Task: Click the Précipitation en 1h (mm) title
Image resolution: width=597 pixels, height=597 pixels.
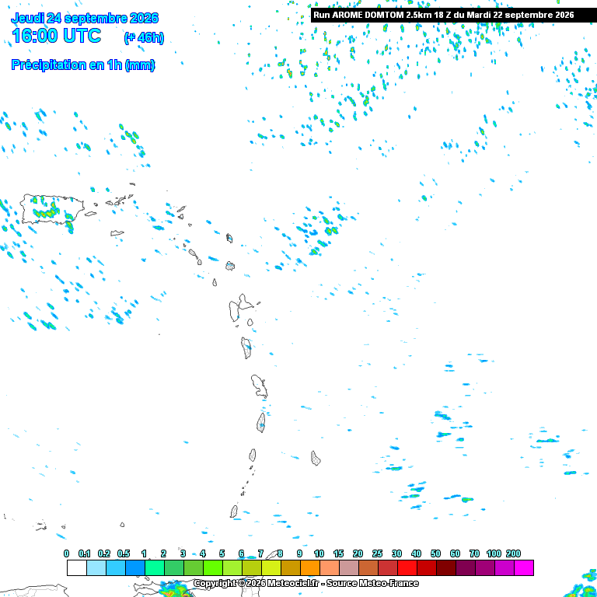Action: tap(83, 65)
